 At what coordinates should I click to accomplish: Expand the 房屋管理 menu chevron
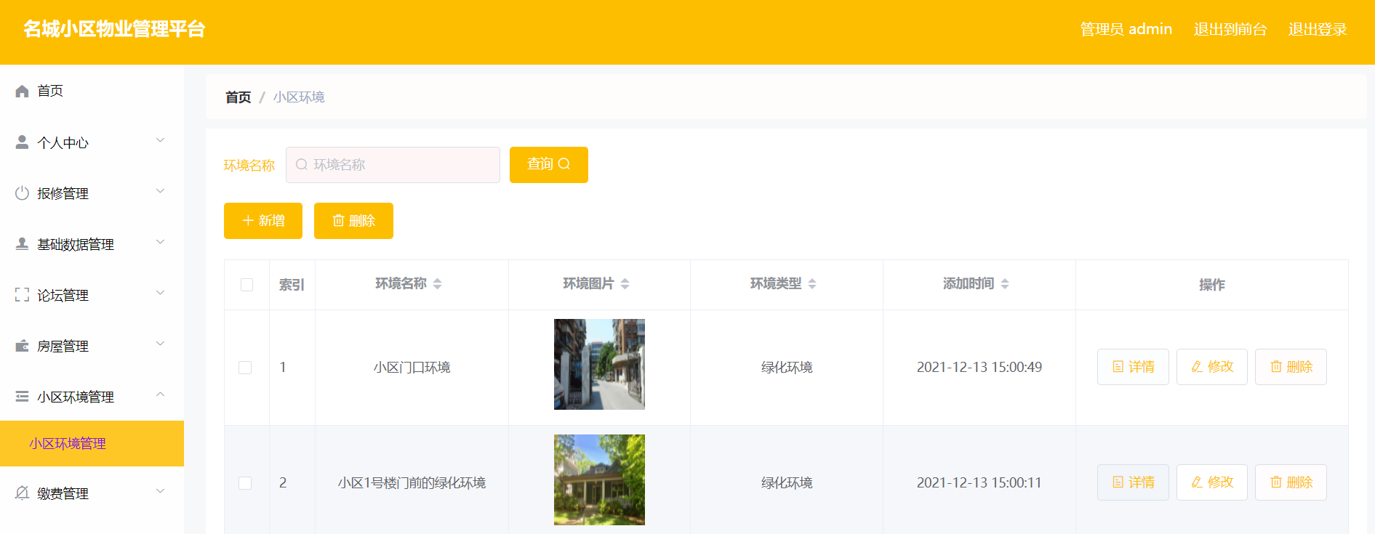(x=161, y=344)
